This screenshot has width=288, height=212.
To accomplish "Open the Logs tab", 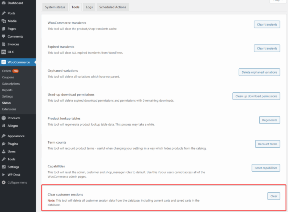I will coord(89,7).
